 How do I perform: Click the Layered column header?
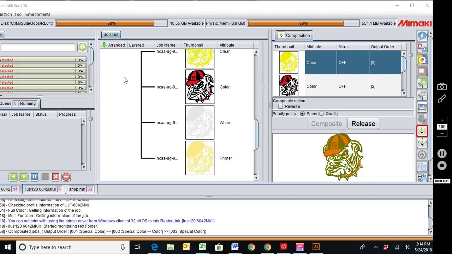(141, 45)
